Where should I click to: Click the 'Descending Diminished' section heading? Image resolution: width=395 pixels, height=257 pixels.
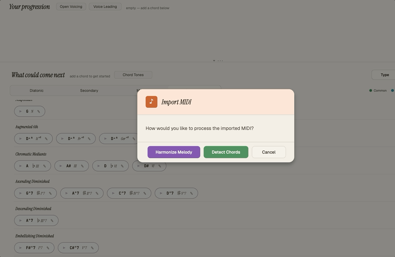(x=33, y=208)
